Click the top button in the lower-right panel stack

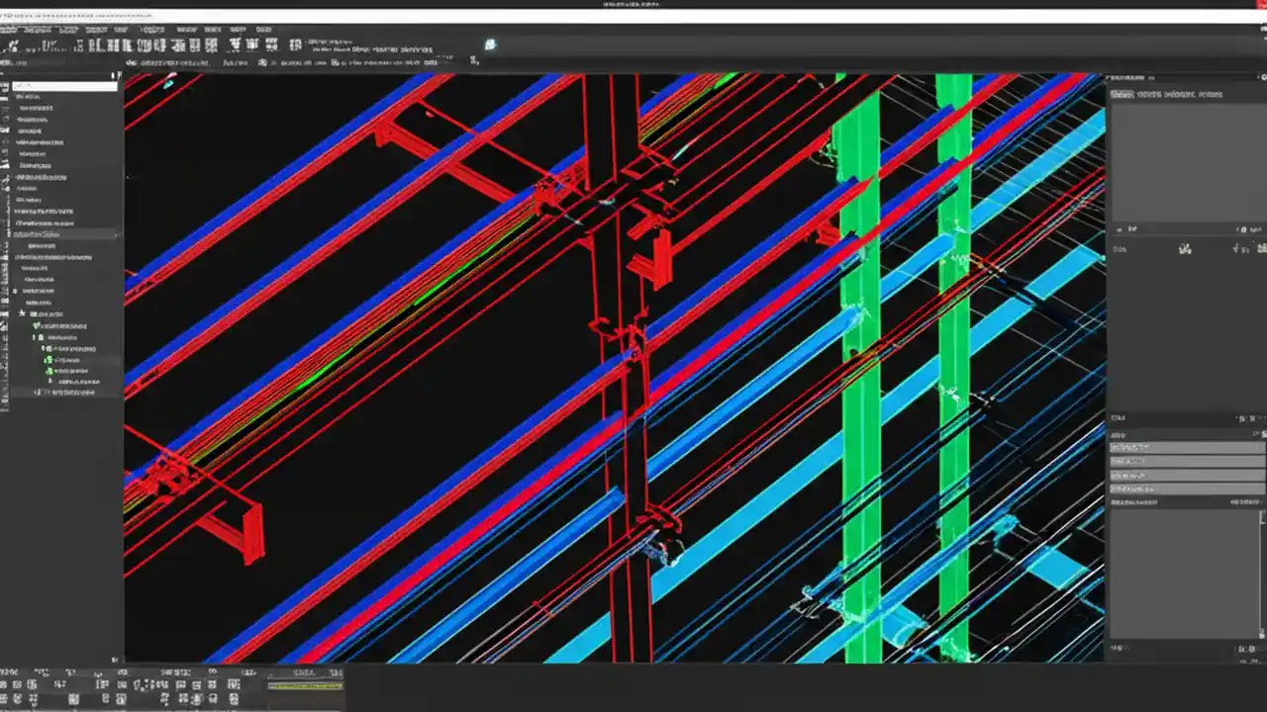[x=1185, y=448]
